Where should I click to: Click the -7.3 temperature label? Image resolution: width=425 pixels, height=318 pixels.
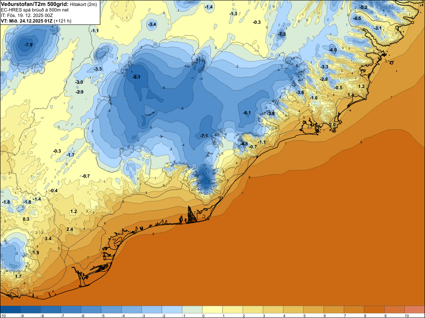click(x=282, y=34)
